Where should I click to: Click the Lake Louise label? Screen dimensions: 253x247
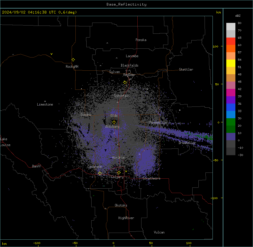pos(5,142)
